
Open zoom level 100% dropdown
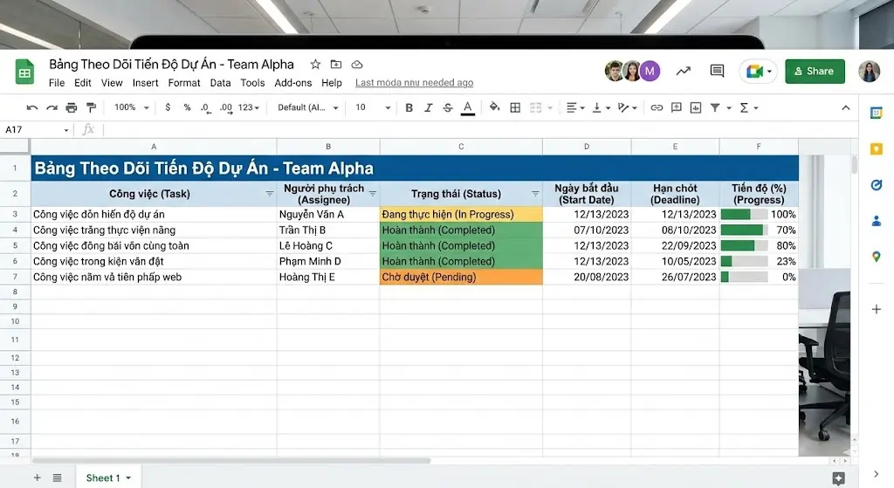[131, 107]
